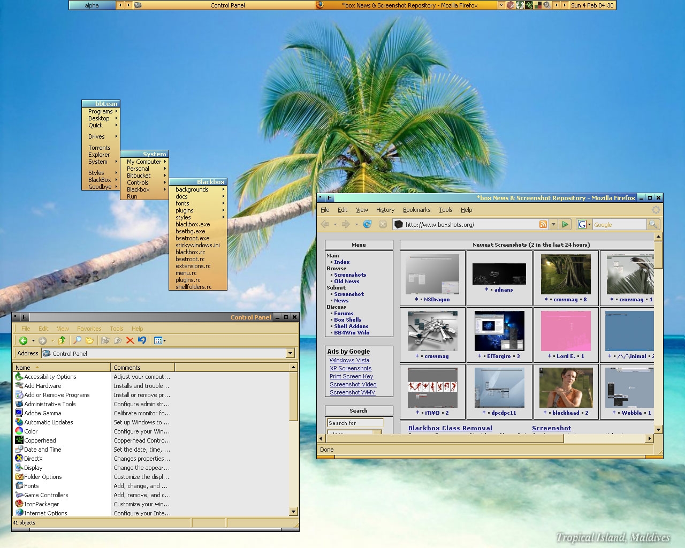Open the blockhead screenshot thumbnail
Viewport: 685px width, 548px height.
pos(566,388)
